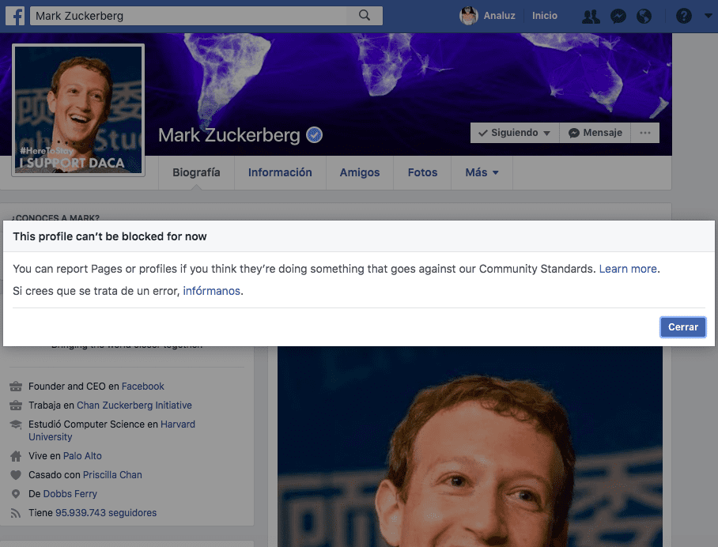The height and width of the screenshot is (547, 718).
Task: Click Analuz profile avatar in top bar
Action: click(x=468, y=16)
